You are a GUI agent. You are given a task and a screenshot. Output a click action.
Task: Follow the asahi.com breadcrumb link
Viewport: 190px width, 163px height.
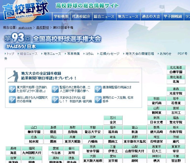pyautogui.click(x=25, y=28)
